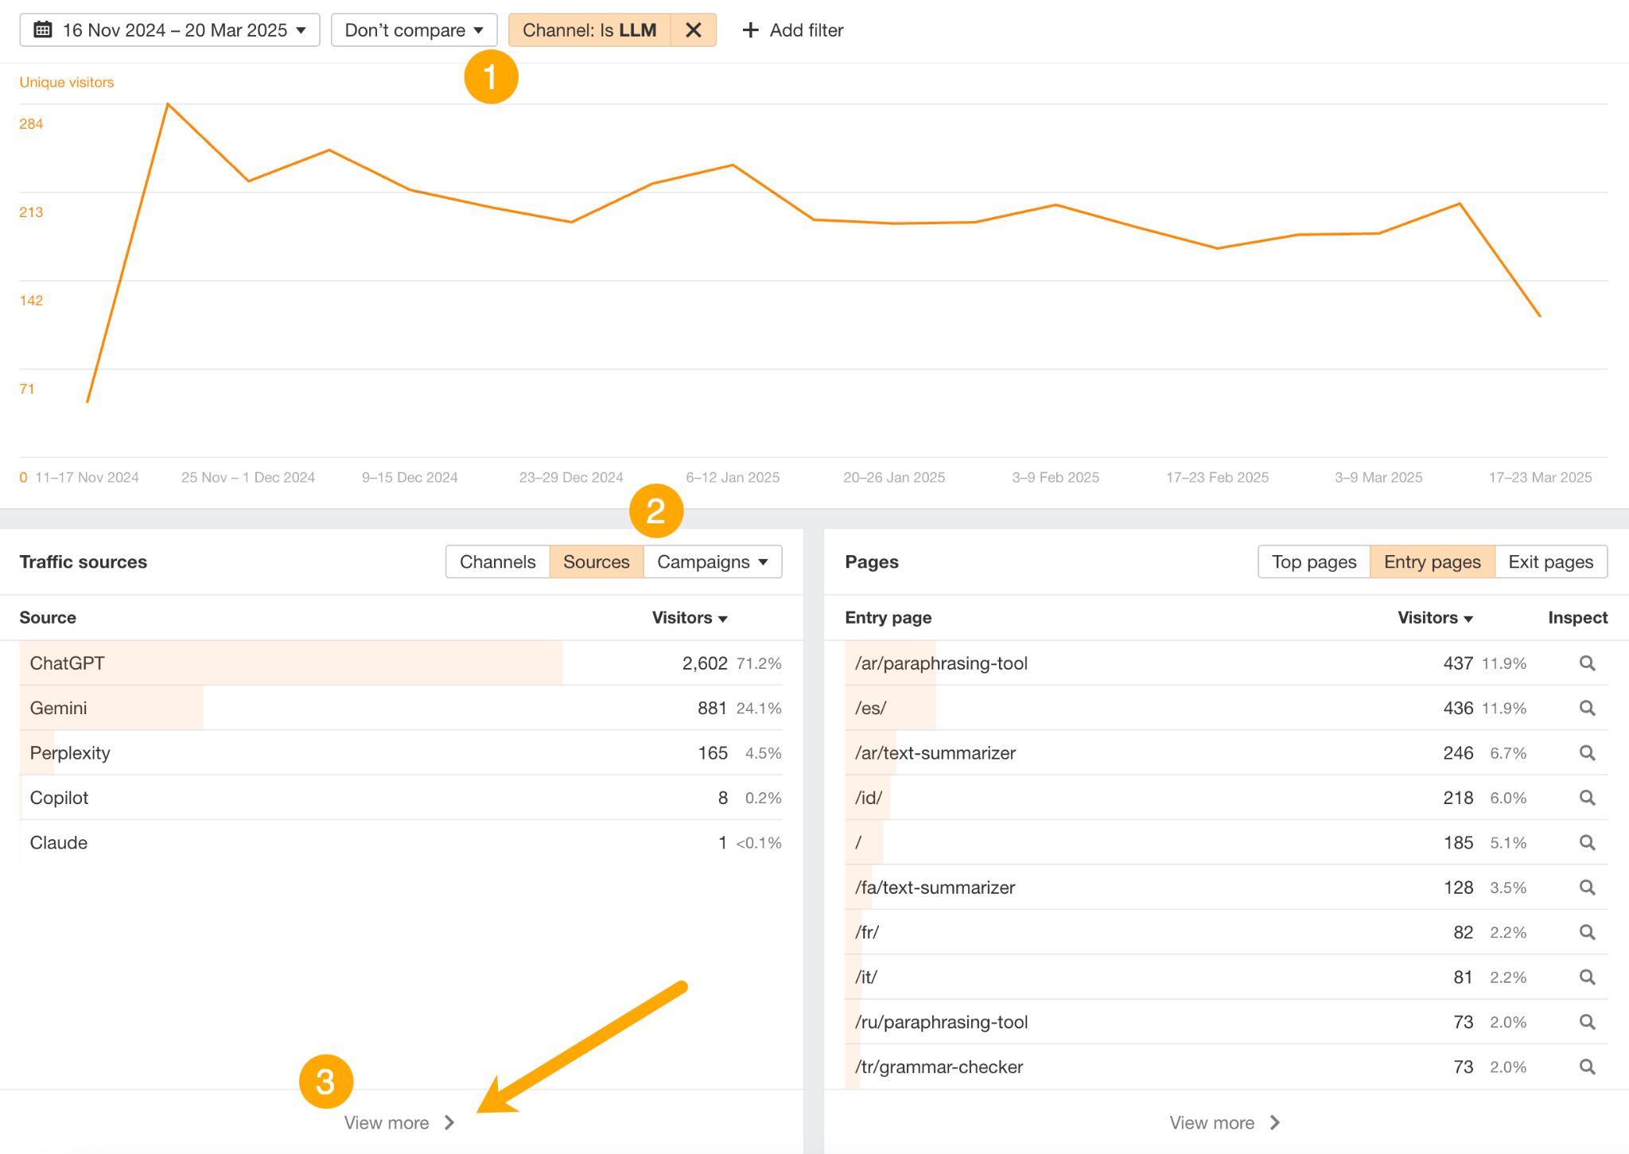Inspect the /tr/grammar-checker entry page
The height and width of the screenshot is (1154, 1629).
[x=1588, y=1067]
